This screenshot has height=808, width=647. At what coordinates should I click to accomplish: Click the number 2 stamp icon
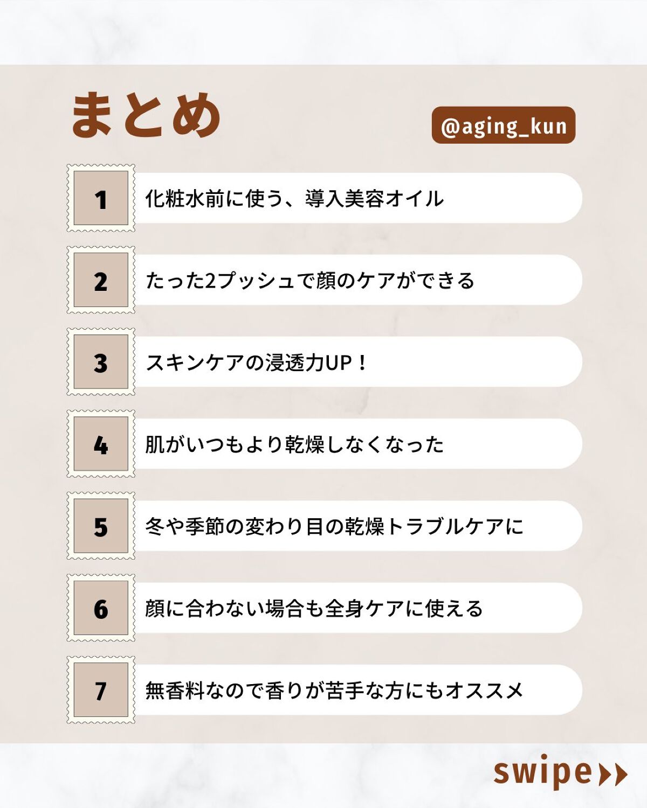pos(101,280)
